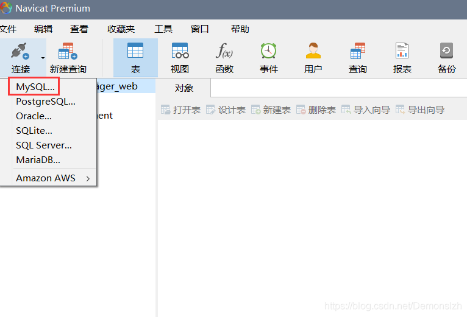Open the 文件 menu
The width and height of the screenshot is (467, 317).
pos(8,29)
